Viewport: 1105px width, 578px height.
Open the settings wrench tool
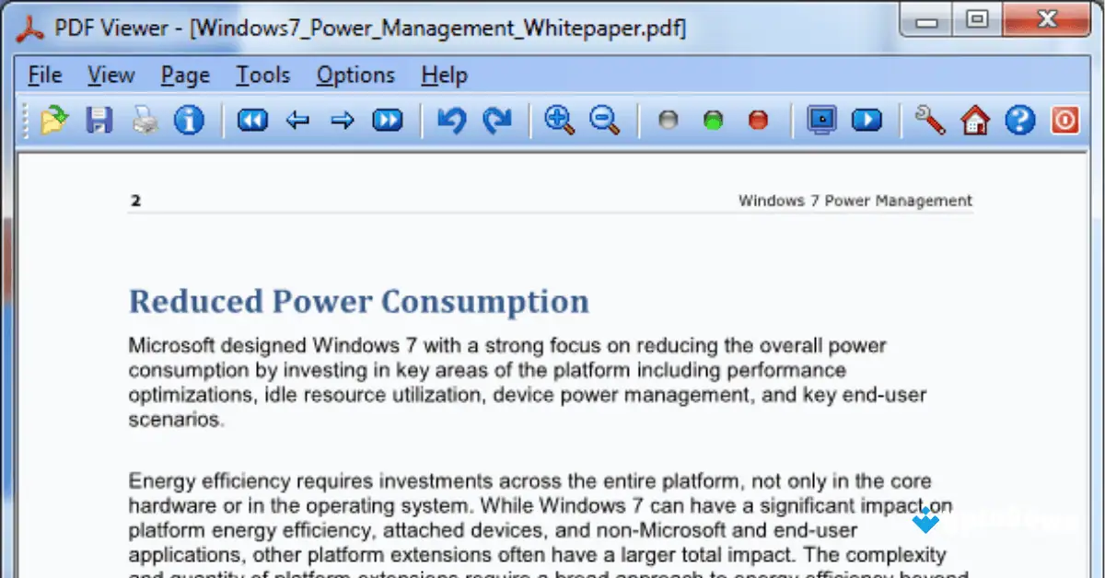[929, 120]
